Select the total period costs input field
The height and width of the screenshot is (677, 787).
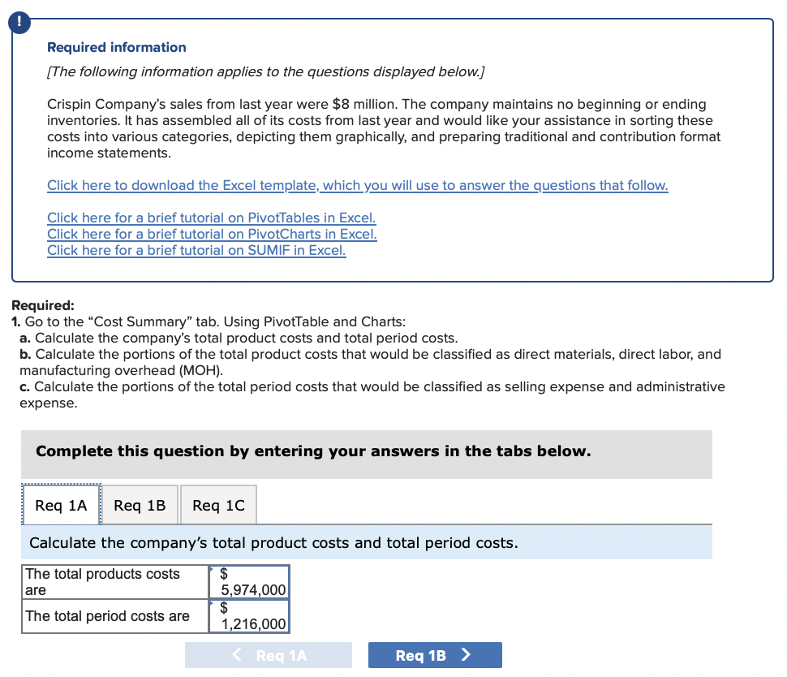coord(248,615)
